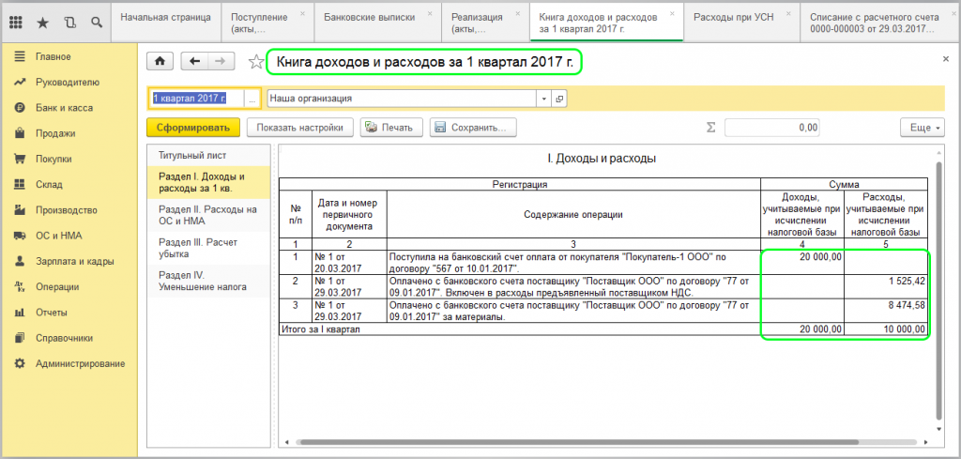Open the favorites star in top panel
The image size is (961, 459).
point(43,21)
